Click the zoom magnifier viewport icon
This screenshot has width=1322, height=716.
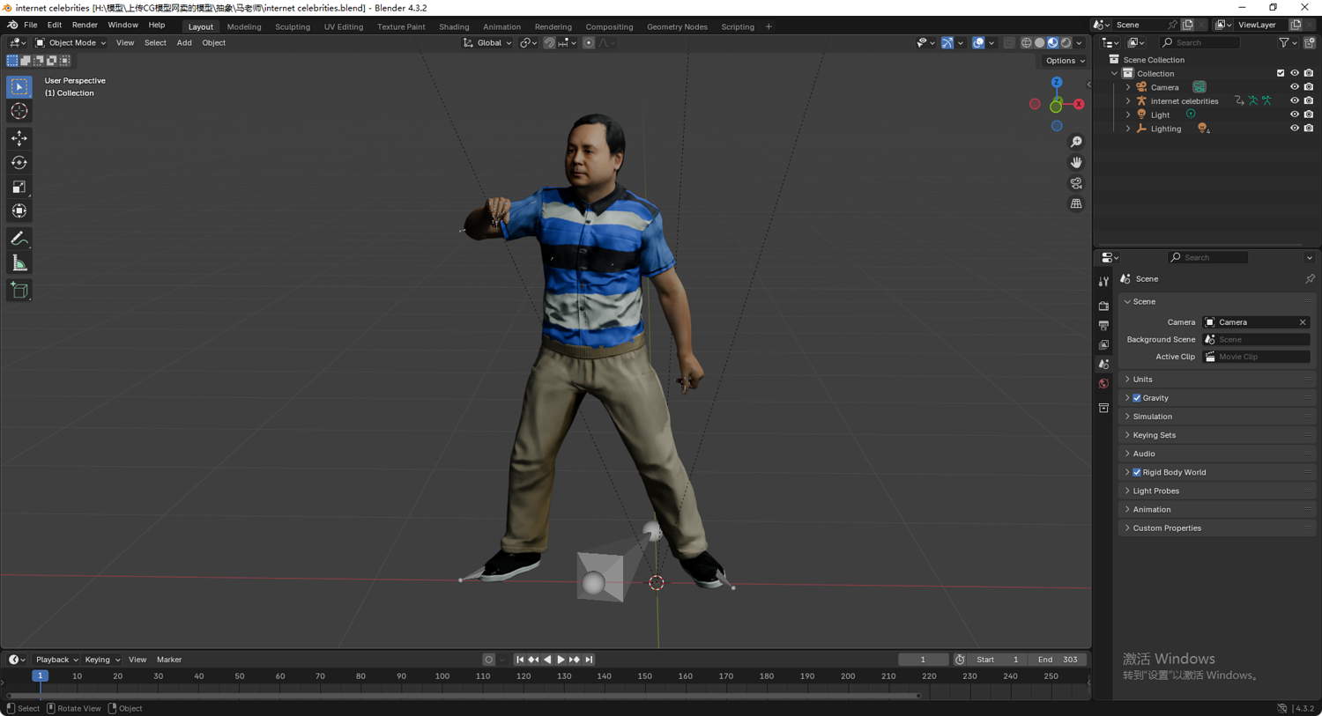pyautogui.click(x=1076, y=142)
